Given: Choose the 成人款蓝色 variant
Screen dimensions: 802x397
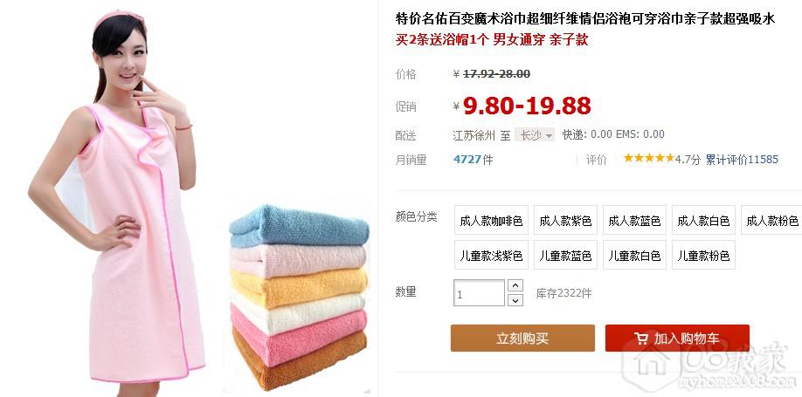Looking at the screenshot, I should pos(634,220).
